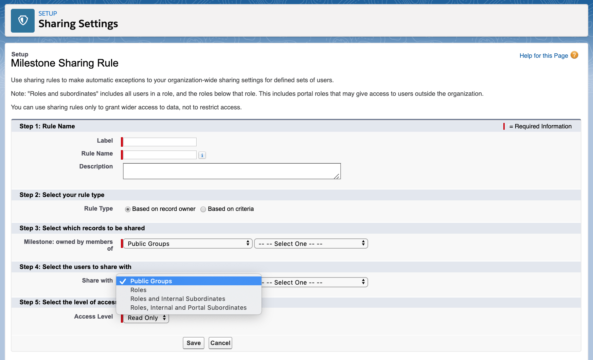Select the checked 'Public Groups' option in the menu

coord(151,281)
